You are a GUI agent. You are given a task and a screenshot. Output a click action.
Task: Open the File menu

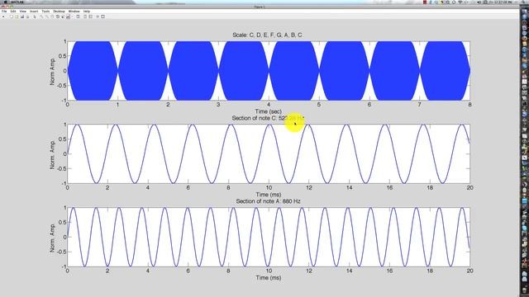[4, 11]
